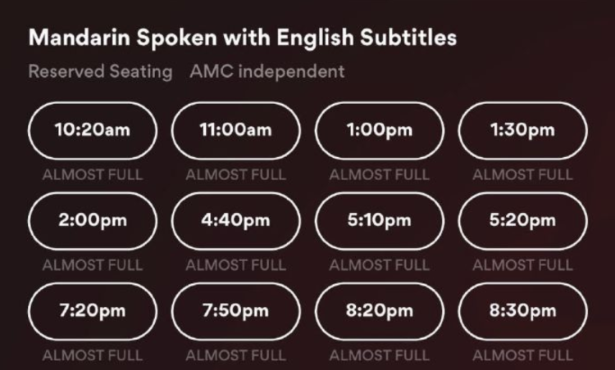Choose the 7:50pm showtime
The height and width of the screenshot is (370, 615).
235,310
